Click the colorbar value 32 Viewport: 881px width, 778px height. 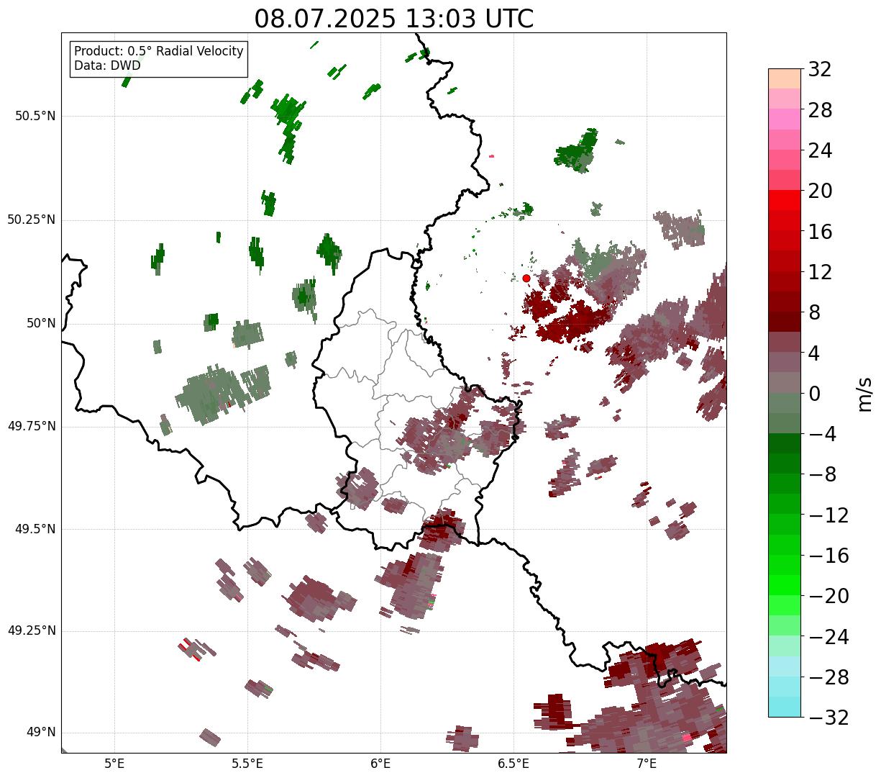tap(820, 70)
